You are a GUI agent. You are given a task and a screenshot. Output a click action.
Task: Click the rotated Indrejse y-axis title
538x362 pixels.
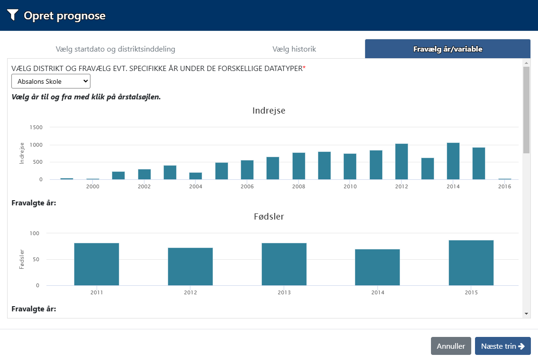point(22,153)
